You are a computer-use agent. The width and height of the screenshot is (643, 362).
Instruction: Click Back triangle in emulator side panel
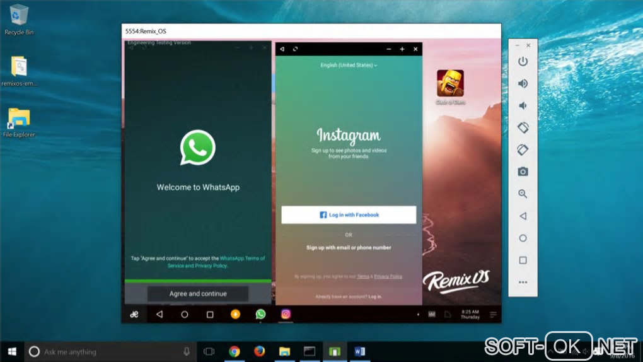(523, 216)
